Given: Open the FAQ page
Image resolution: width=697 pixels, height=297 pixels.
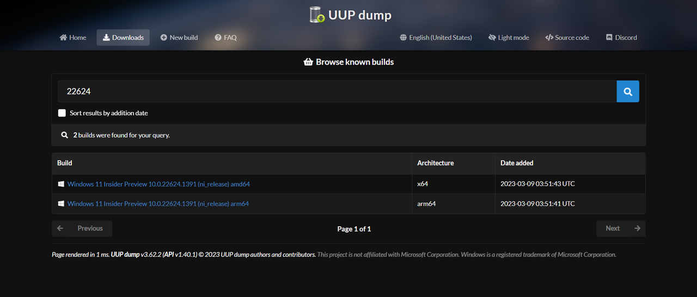Looking at the screenshot, I should 225,38.
